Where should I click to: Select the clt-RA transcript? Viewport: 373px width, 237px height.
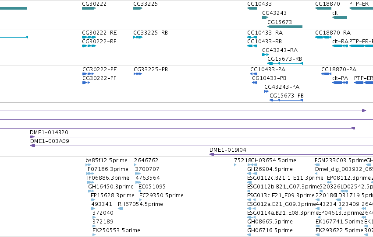pos(340,46)
